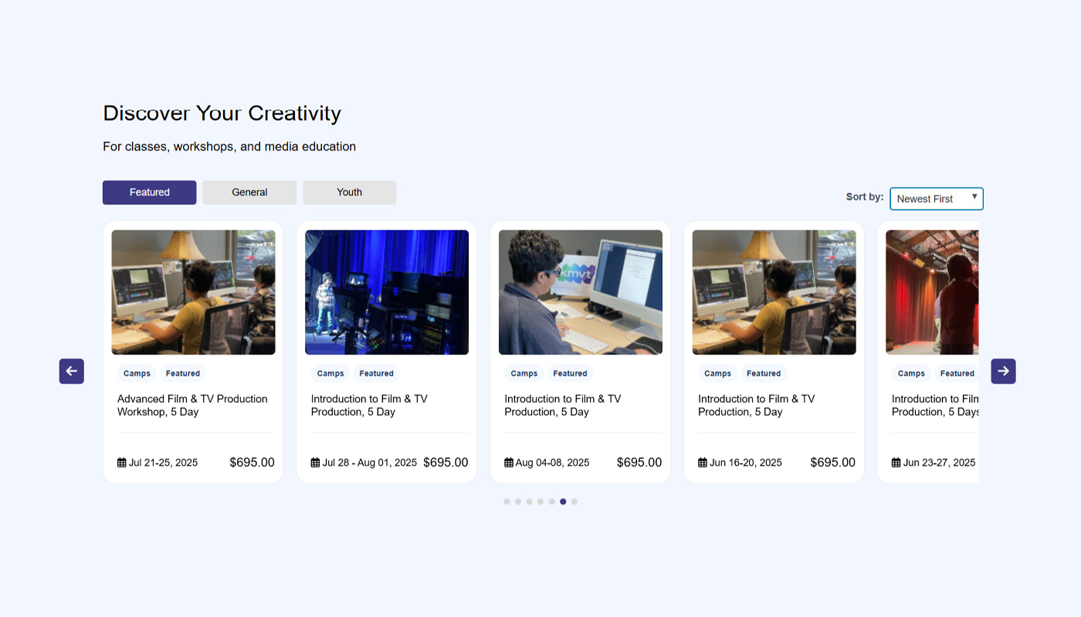
Task: Open the Sort by Newest First dropdown
Action: [937, 198]
